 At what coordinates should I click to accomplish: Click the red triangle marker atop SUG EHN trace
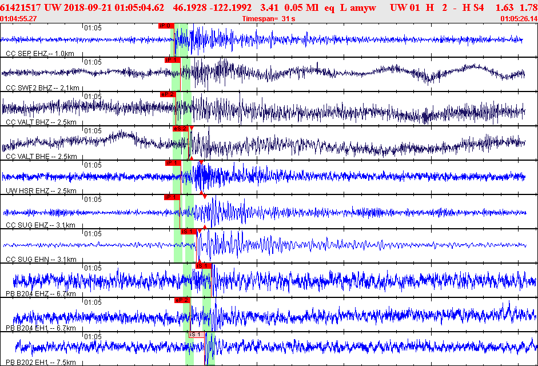pyautogui.click(x=200, y=231)
